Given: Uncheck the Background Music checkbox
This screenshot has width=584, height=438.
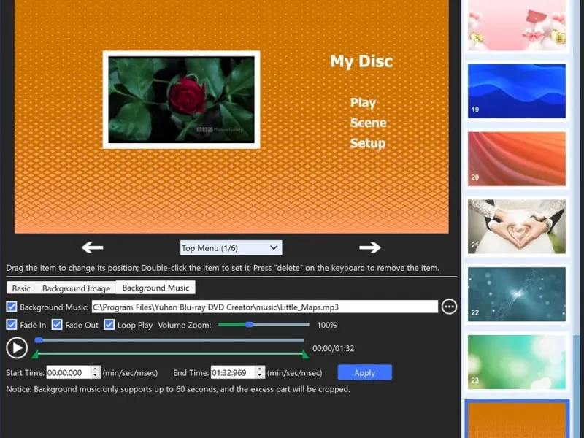Looking at the screenshot, I should point(12,307).
